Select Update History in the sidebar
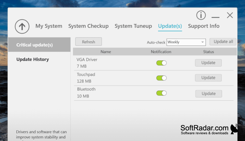The image size is (245, 141). coord(33,59)
